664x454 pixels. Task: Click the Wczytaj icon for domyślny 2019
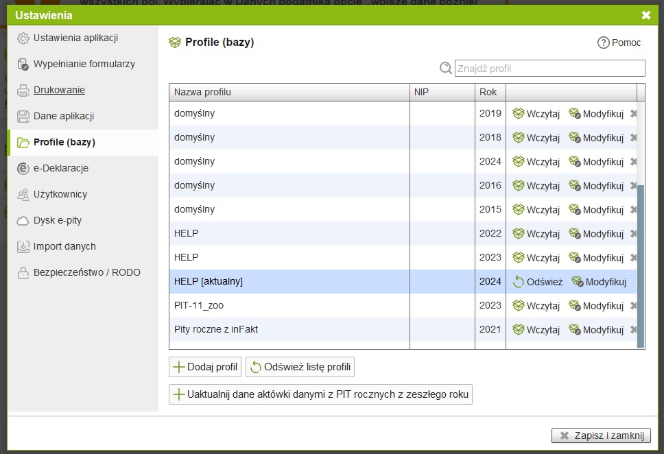tap(519, 114)
